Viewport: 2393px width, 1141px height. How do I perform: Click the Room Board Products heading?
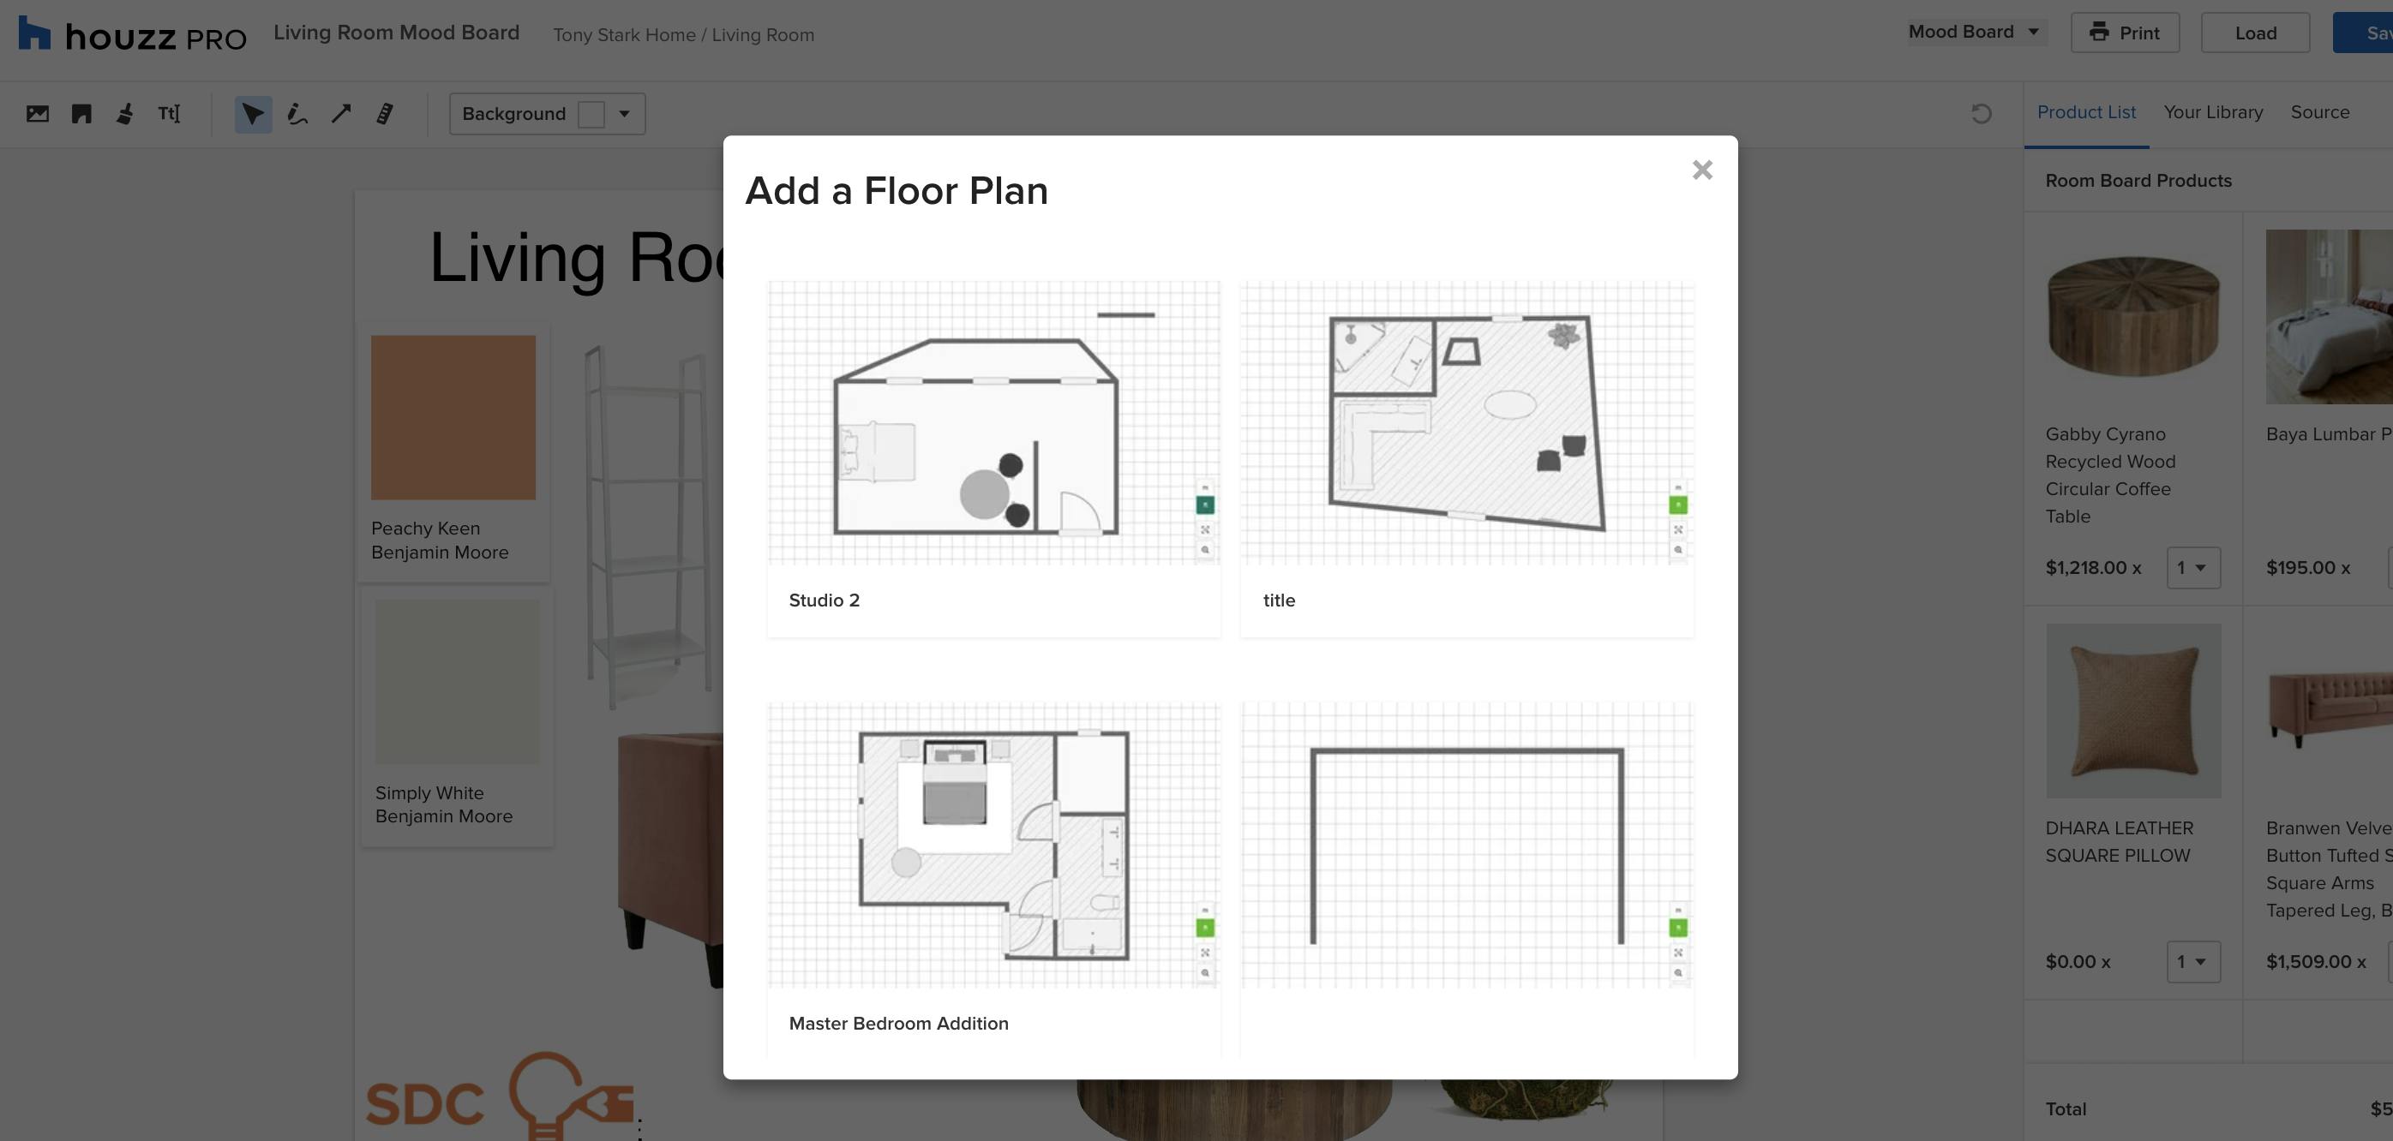click(2138, 180)
